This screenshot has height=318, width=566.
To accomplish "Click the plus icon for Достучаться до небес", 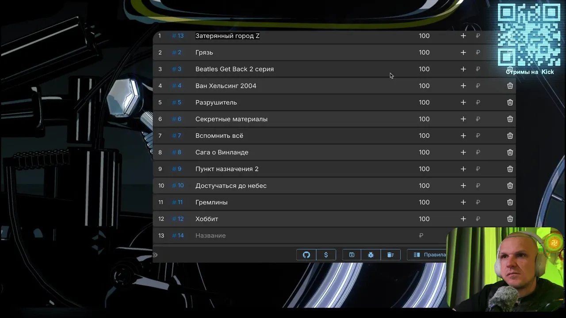I will point(463,185).
